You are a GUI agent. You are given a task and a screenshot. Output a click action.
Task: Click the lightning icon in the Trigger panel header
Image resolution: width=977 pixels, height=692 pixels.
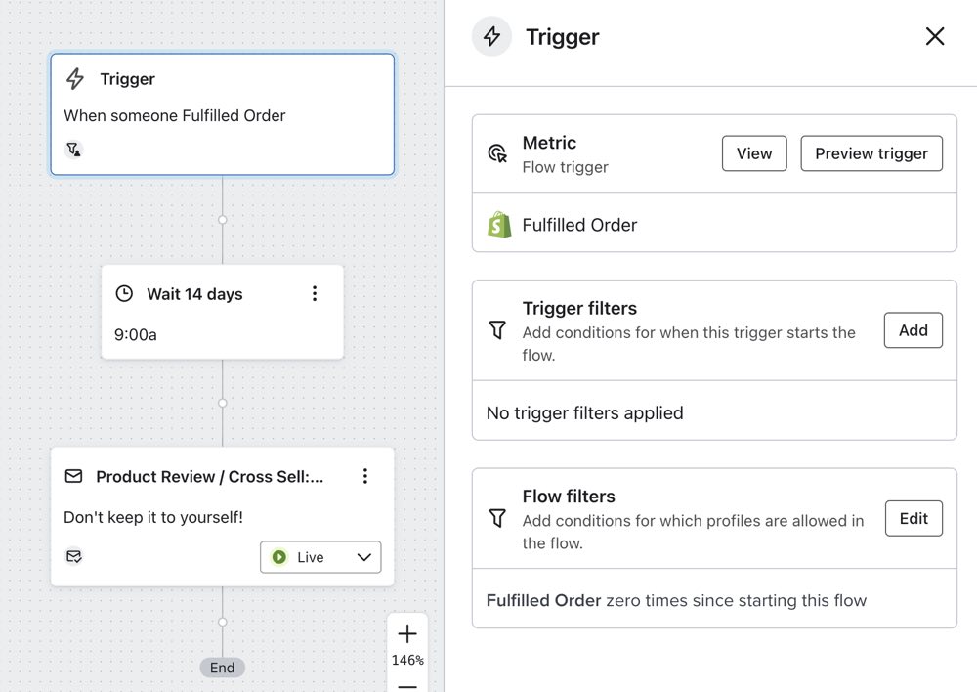tap(491, 35)
